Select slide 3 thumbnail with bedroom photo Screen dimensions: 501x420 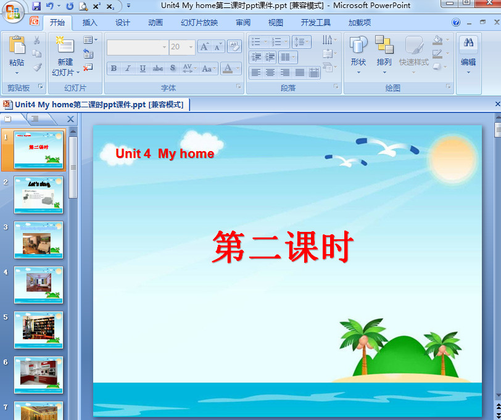(x=38, y=240)
